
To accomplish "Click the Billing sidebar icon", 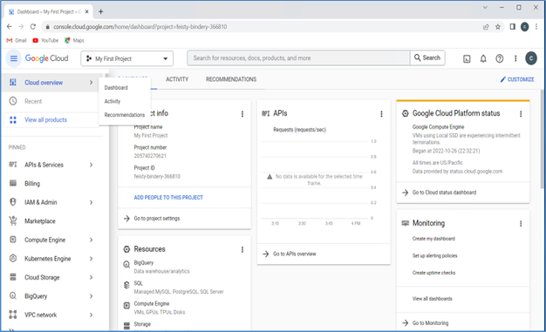I will (x=13, y=183).
